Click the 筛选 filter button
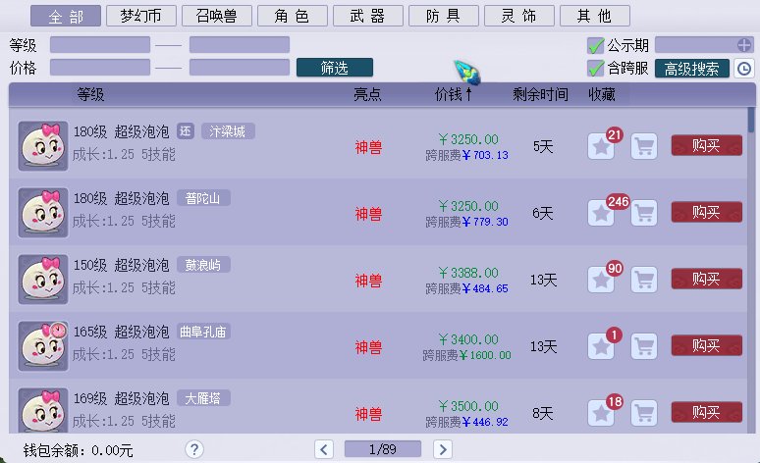 coord(335,68)
